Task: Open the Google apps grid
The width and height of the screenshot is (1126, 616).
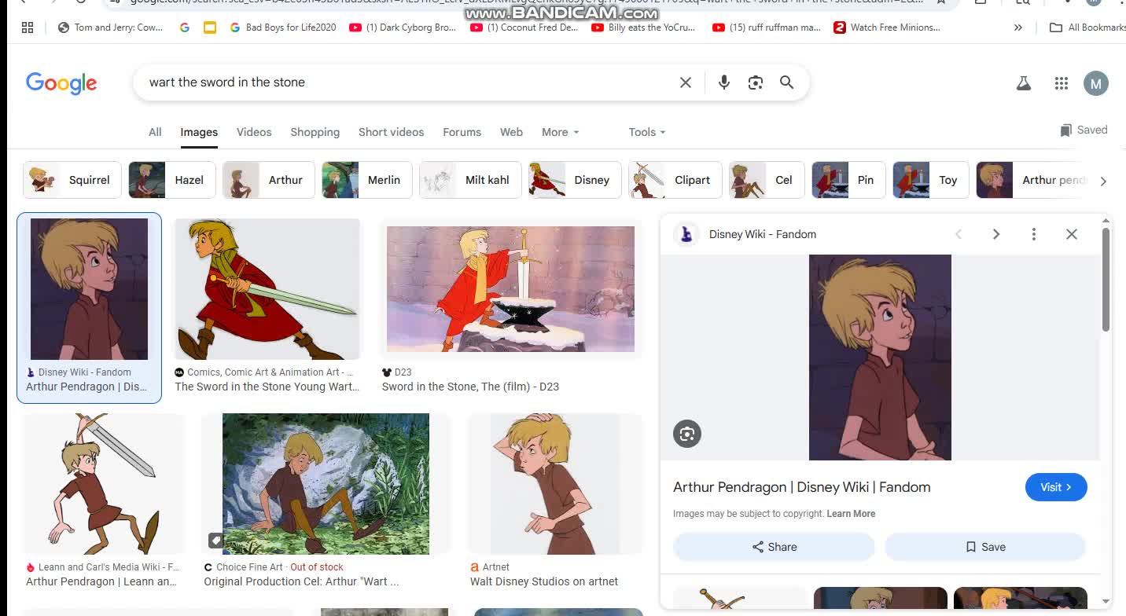Action: [x=1061, y=83]
